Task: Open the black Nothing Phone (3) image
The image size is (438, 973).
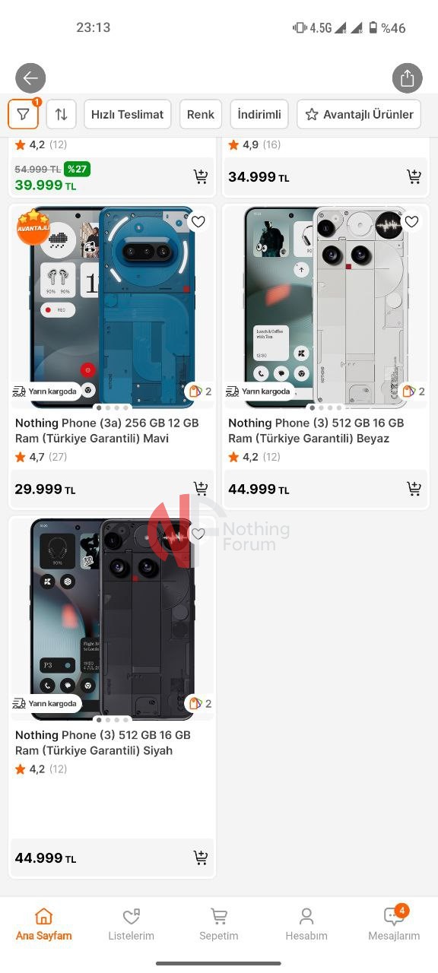Action: coord(112,616)
